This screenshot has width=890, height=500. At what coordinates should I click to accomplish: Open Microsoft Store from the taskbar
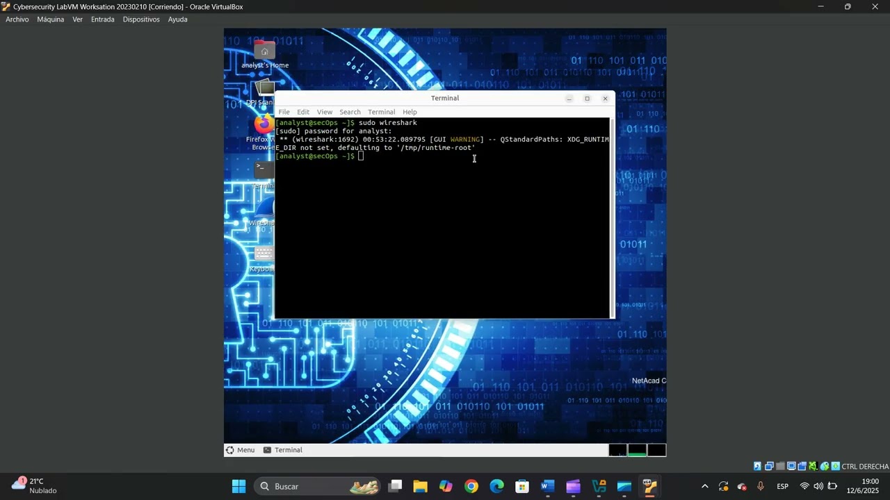[522, 486]
